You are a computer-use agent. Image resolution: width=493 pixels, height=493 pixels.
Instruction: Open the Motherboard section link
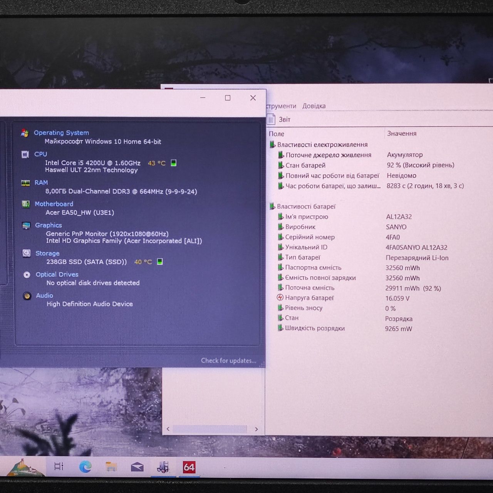pyautogui.click(x=54, y=204)
